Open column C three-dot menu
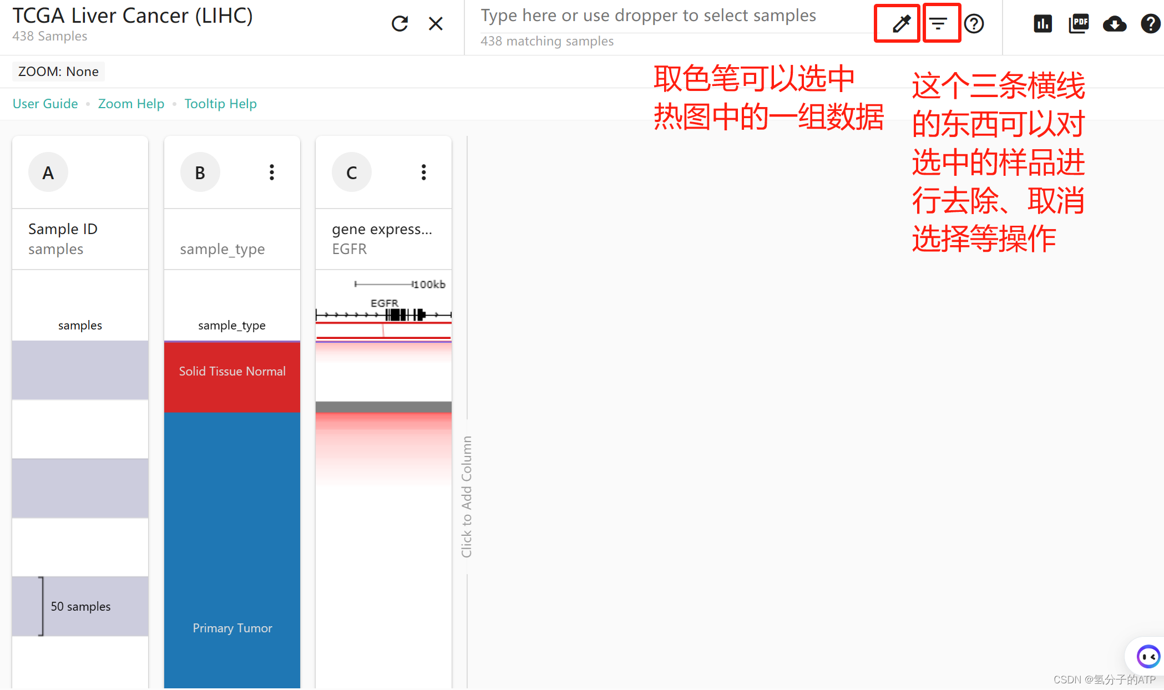This screenshot has height=690, width=1164. [x=423, y=172]
